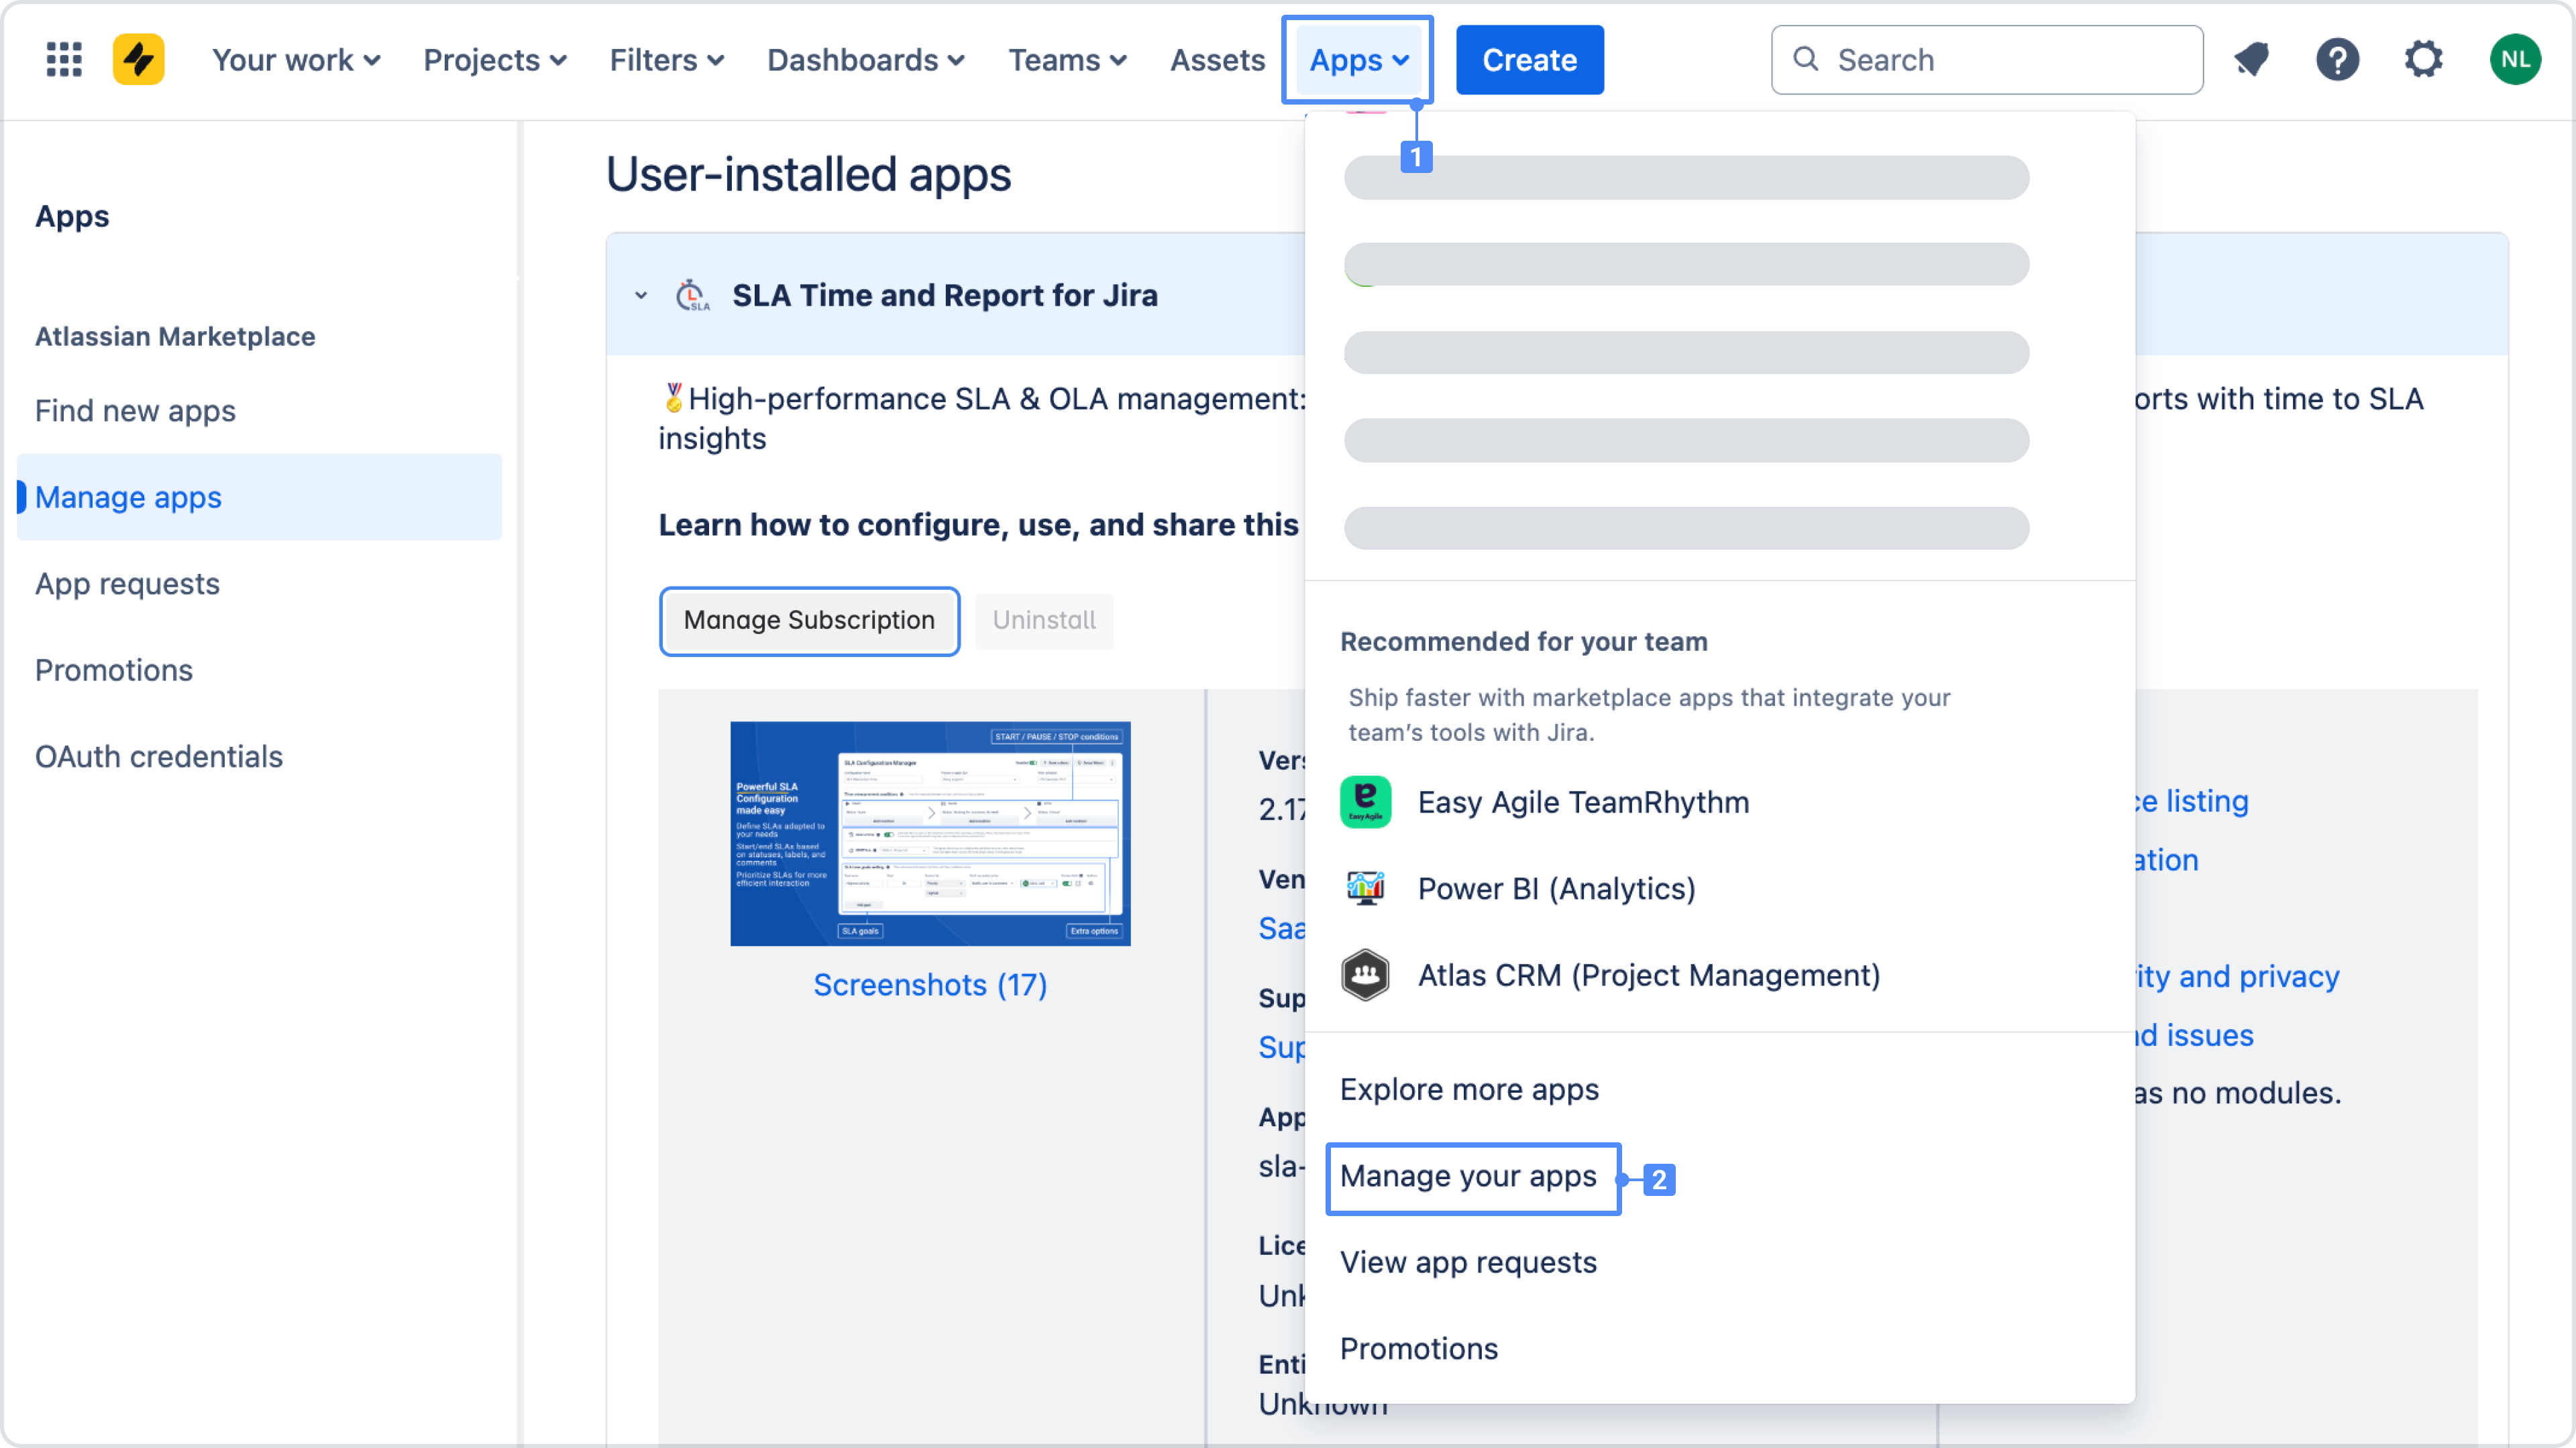
Task: Open the Screenshots (17) link
Action: tap(930, 985)
